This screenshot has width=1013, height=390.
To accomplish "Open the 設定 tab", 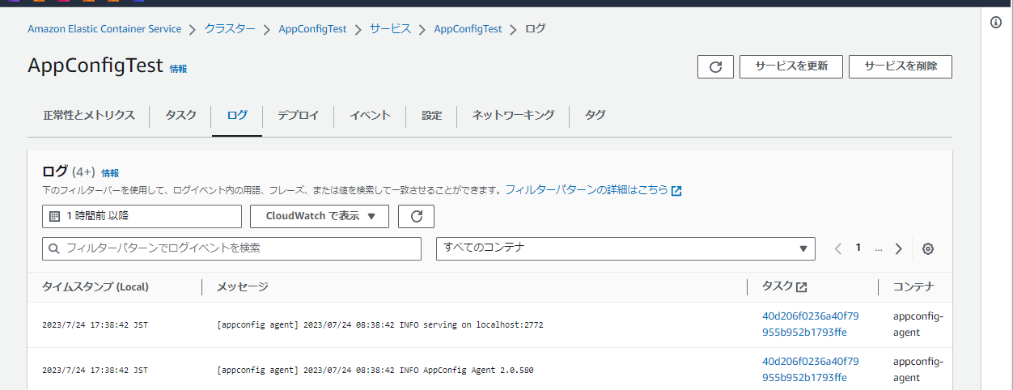I will [x=432, y=116].
